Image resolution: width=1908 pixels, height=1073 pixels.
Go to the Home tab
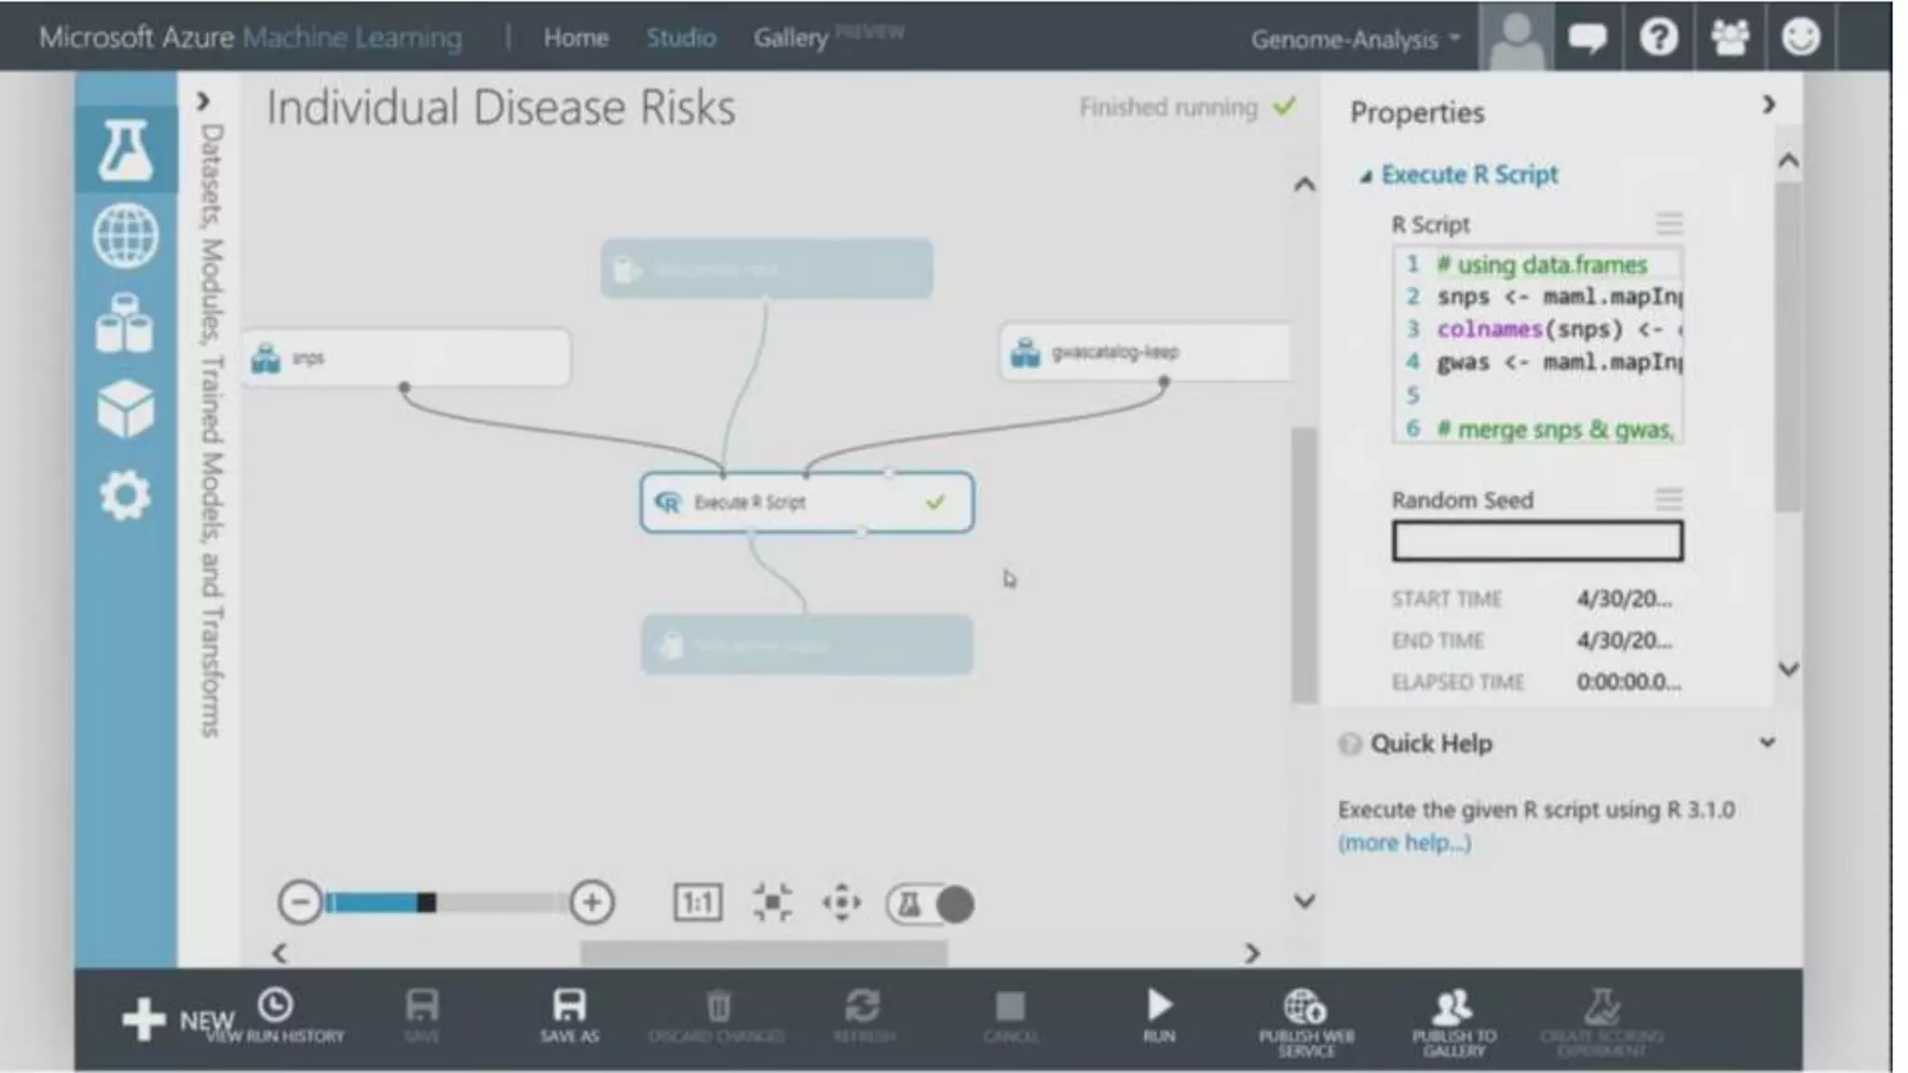coord(576,38)
